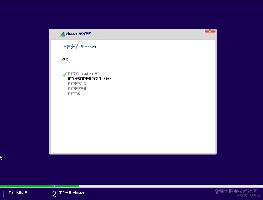Click the small screen icon beside 安装程序 text
This screenshot has width=263, height=200.
tap(63, 34)
